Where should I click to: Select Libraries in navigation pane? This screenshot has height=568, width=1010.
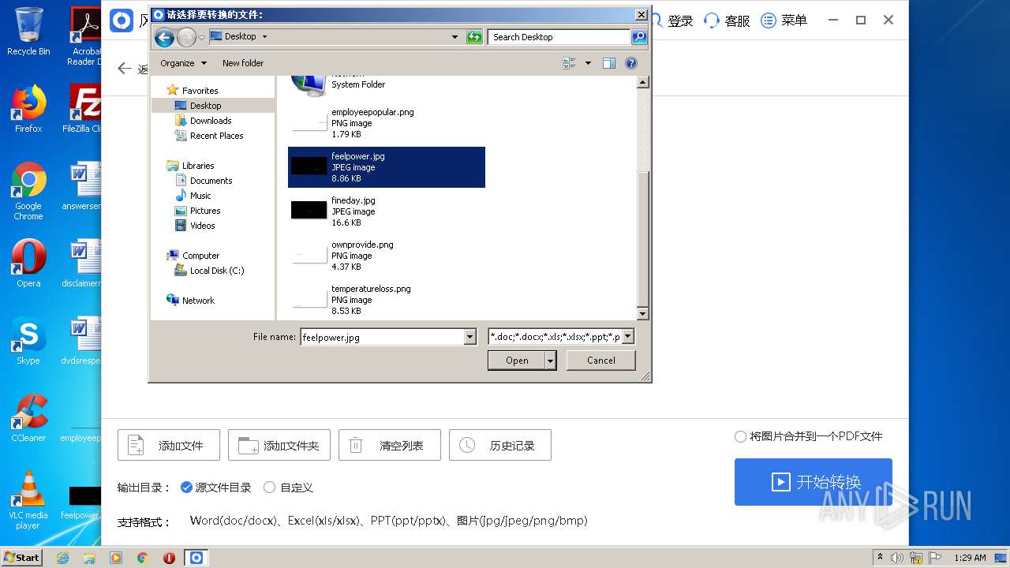198,166
